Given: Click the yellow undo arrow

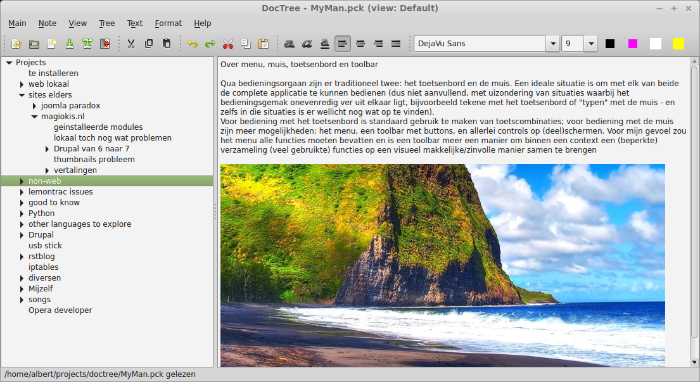Looking at the screenshot, I should click(x=193, y=44).
